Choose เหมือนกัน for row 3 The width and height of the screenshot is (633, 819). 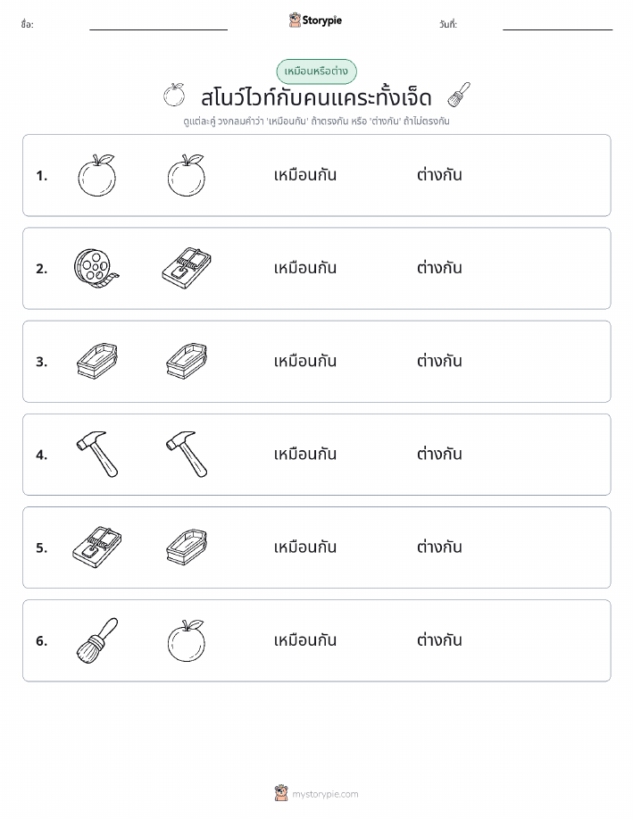[305, 361]
